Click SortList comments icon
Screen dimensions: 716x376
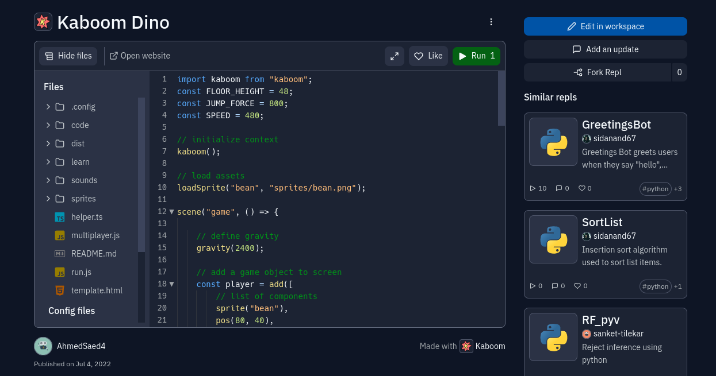pos(555,286)
